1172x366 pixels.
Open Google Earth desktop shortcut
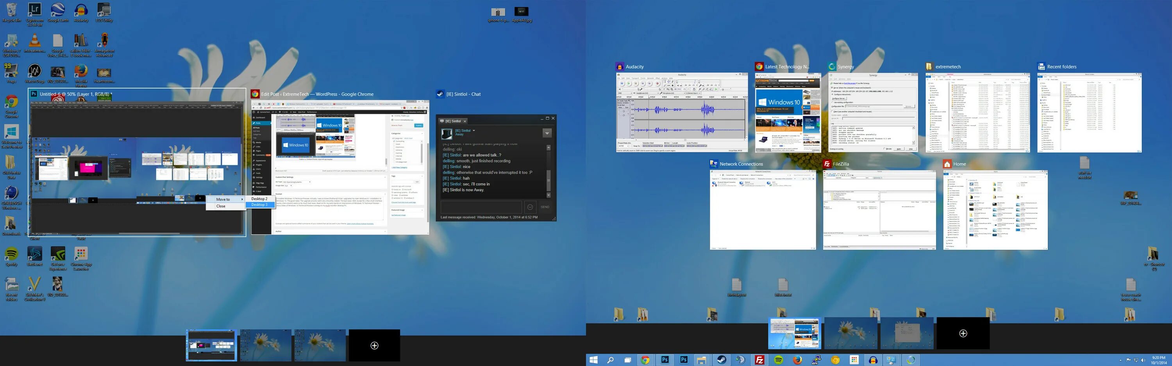coord(58,13)
